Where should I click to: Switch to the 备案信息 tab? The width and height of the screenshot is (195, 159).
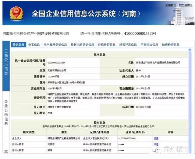(34, 45)
